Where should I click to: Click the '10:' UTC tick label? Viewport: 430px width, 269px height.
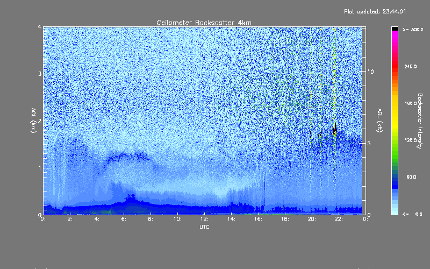coord(177,219)
